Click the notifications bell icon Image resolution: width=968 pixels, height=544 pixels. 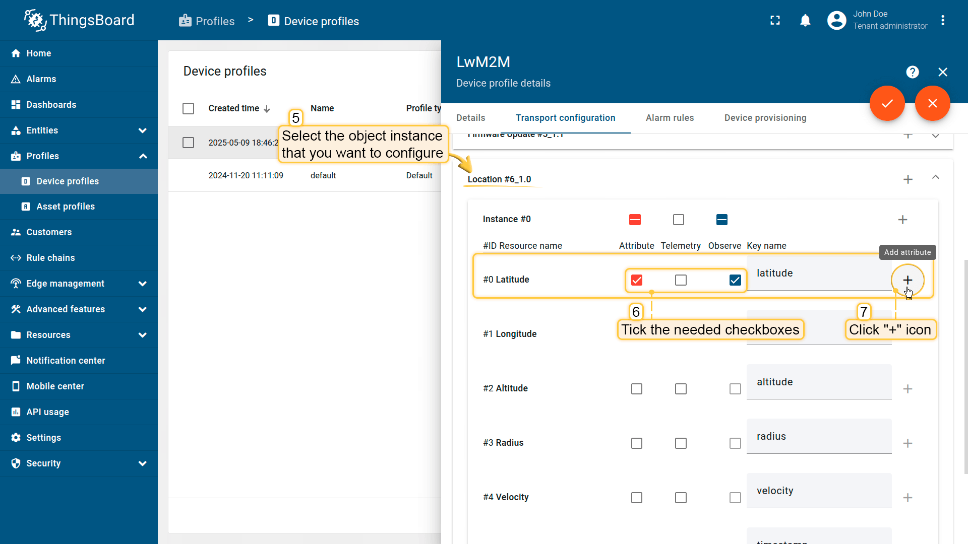[805, 21]
